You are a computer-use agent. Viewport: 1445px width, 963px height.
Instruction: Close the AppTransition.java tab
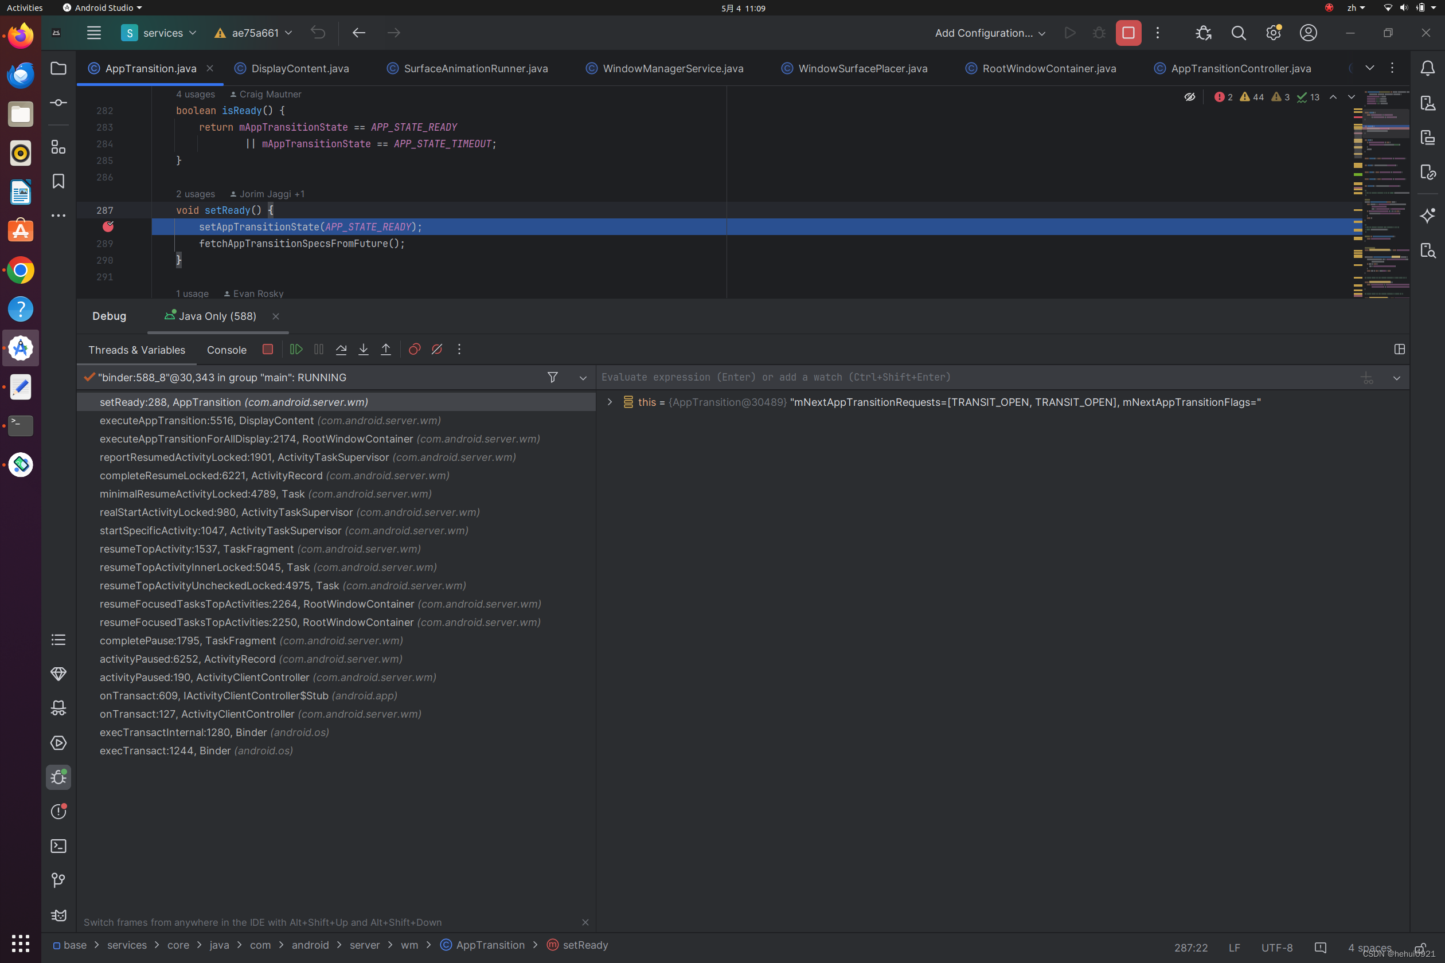(x=210, y=68)
